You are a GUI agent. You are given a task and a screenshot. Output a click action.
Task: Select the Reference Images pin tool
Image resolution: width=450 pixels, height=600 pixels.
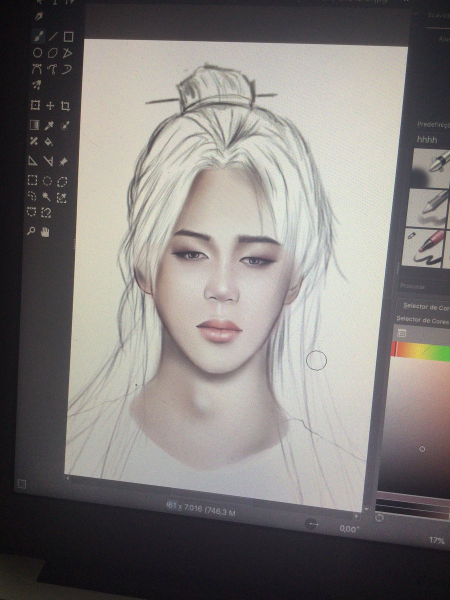tap(63, 162)
